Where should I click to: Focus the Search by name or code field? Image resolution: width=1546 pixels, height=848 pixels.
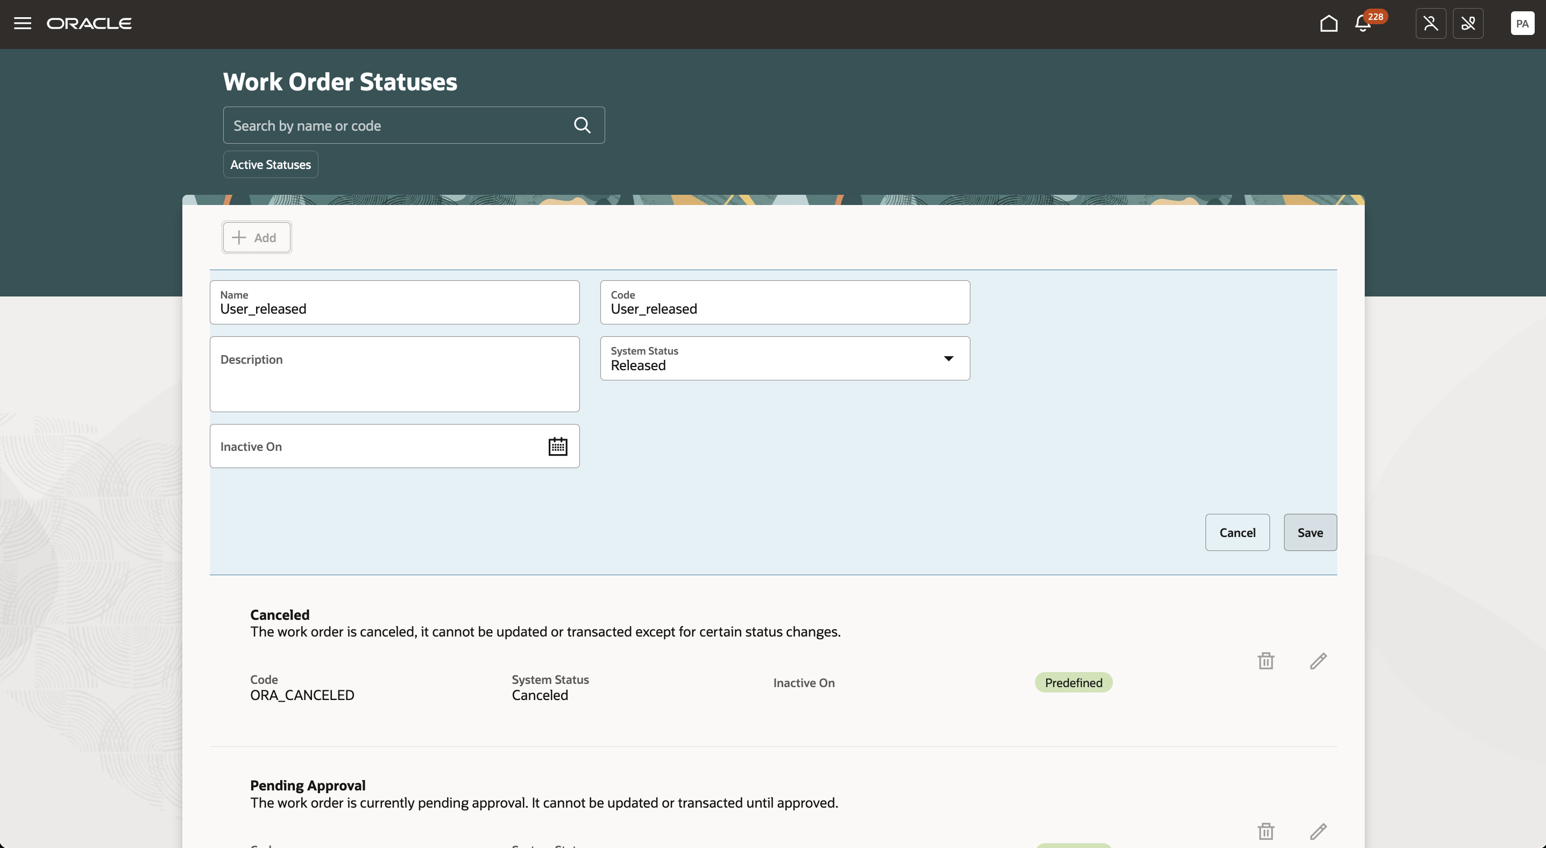tap(414, 125)
